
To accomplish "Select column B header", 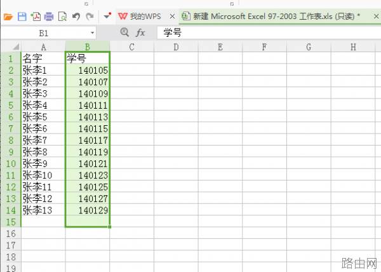I will tap(88, 46).
